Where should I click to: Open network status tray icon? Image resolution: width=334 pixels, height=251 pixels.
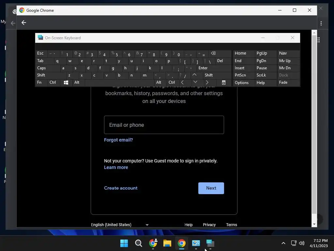point(294,243)
